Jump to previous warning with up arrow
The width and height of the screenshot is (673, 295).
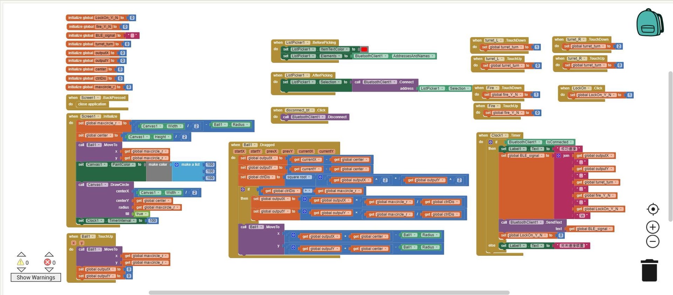point(21,254)
